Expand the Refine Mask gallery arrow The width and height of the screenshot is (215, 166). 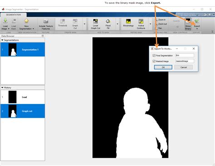[x=150, y=24]
